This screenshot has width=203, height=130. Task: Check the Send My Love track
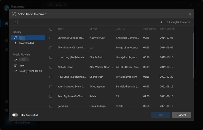[x=51, y=96]
